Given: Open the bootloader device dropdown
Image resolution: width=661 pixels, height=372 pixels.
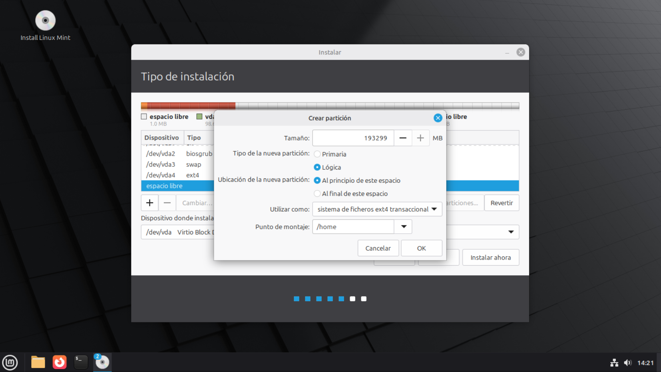Looking at the screenshot, I should [511, 232].
